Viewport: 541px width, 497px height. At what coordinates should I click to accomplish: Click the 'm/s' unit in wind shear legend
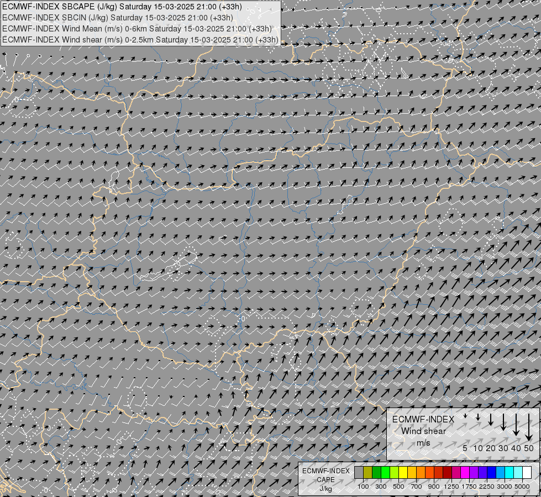coord(423,443)
